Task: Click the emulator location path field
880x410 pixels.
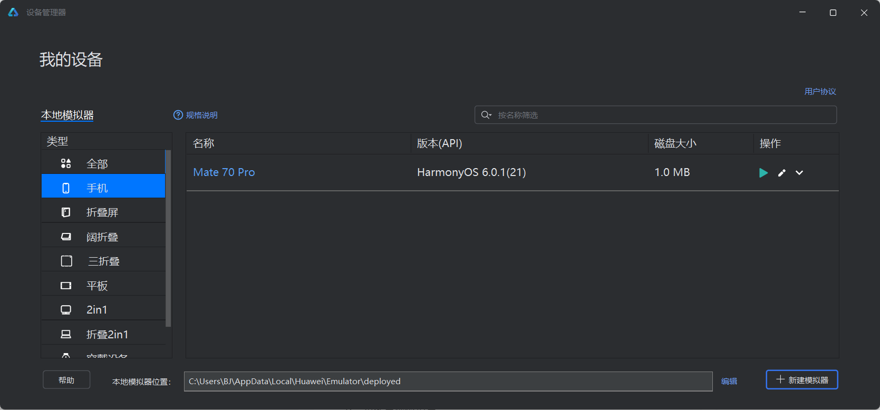Action: pos(448,382)
